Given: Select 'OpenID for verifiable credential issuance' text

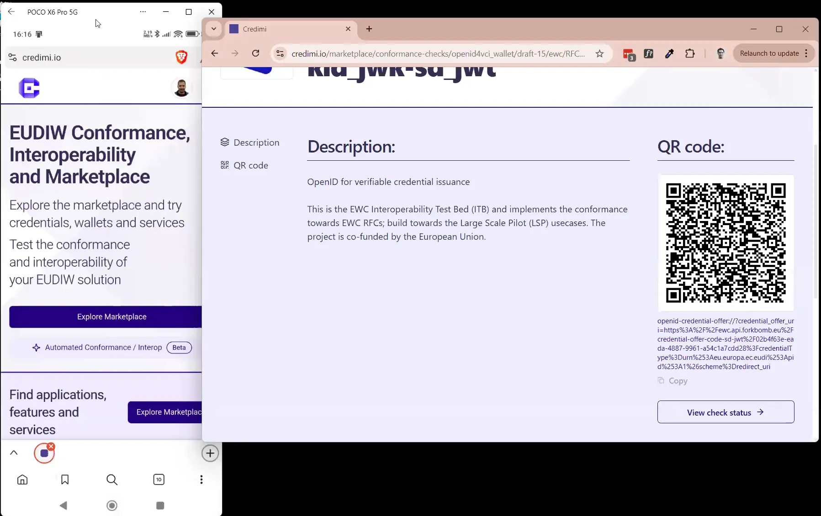Looking at the screenshot, I should [388, 182].
